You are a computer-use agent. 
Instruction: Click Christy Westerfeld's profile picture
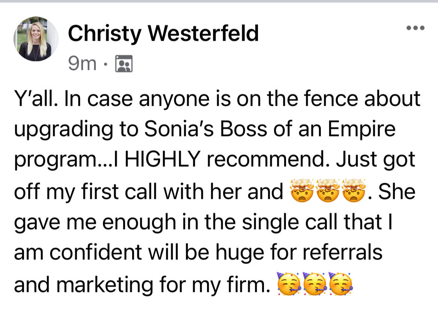click(x=36, y=39)
